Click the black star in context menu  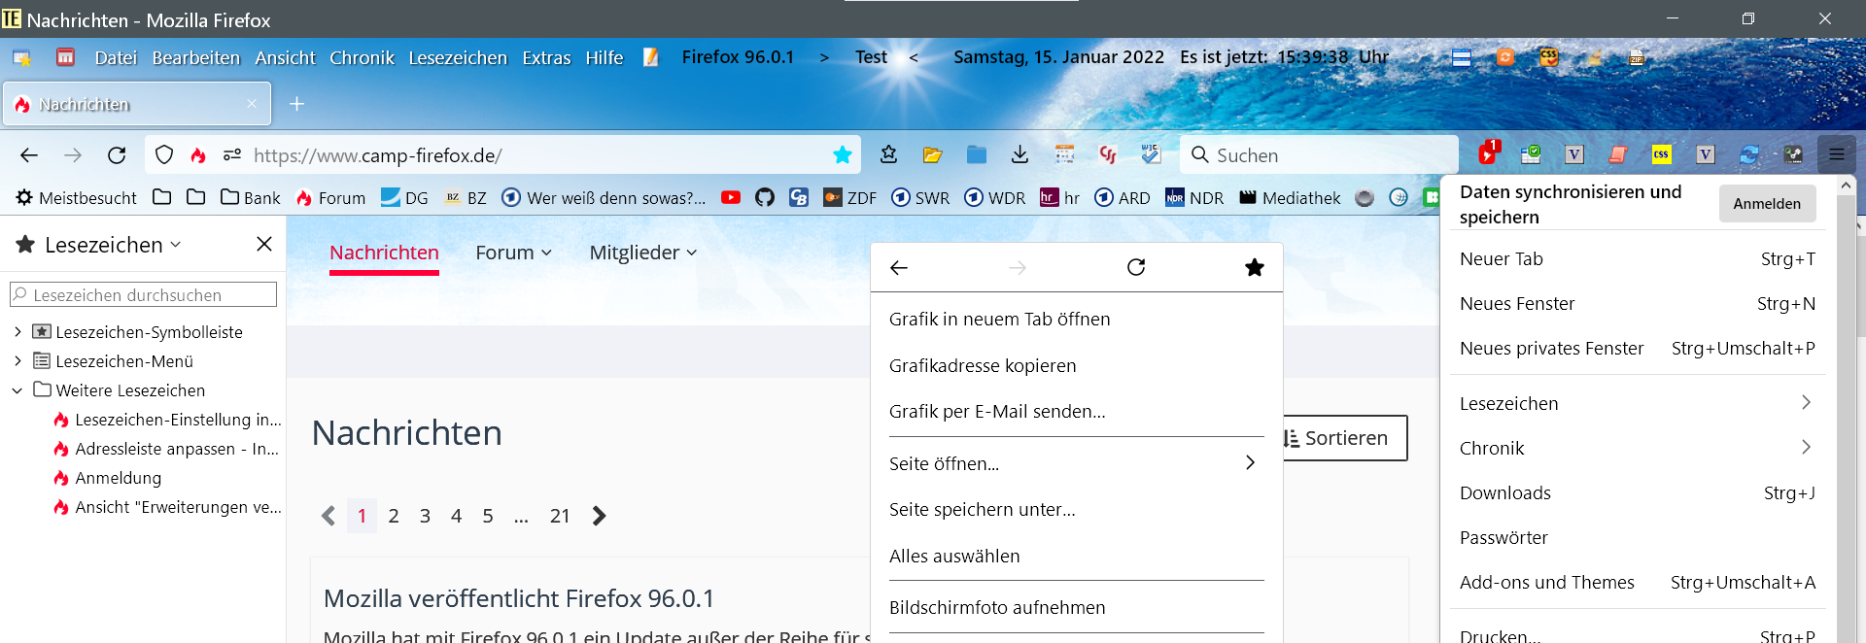coord(1254,268)
